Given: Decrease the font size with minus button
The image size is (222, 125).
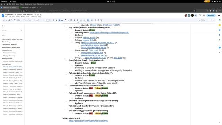Looking at the screenshot, I should [x=45, y=20].
